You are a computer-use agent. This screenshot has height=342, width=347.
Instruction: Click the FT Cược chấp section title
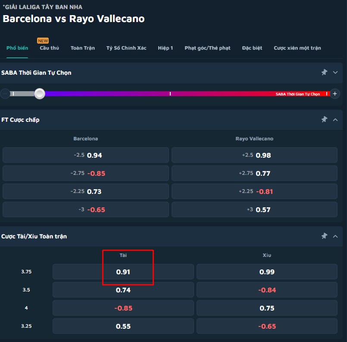tap(20, 120)
